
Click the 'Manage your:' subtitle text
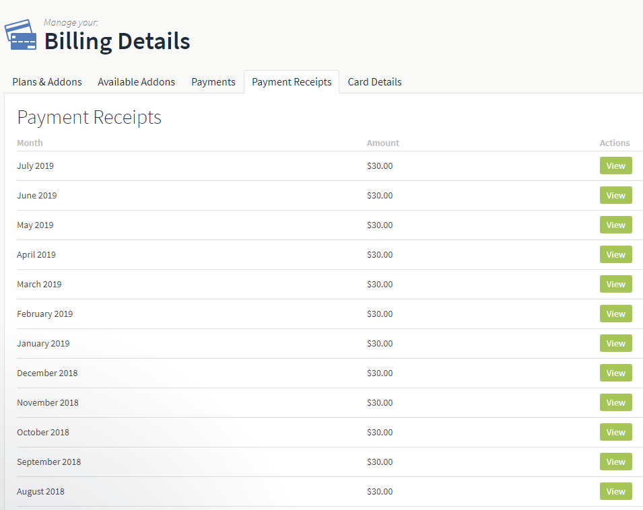[71, 22]
